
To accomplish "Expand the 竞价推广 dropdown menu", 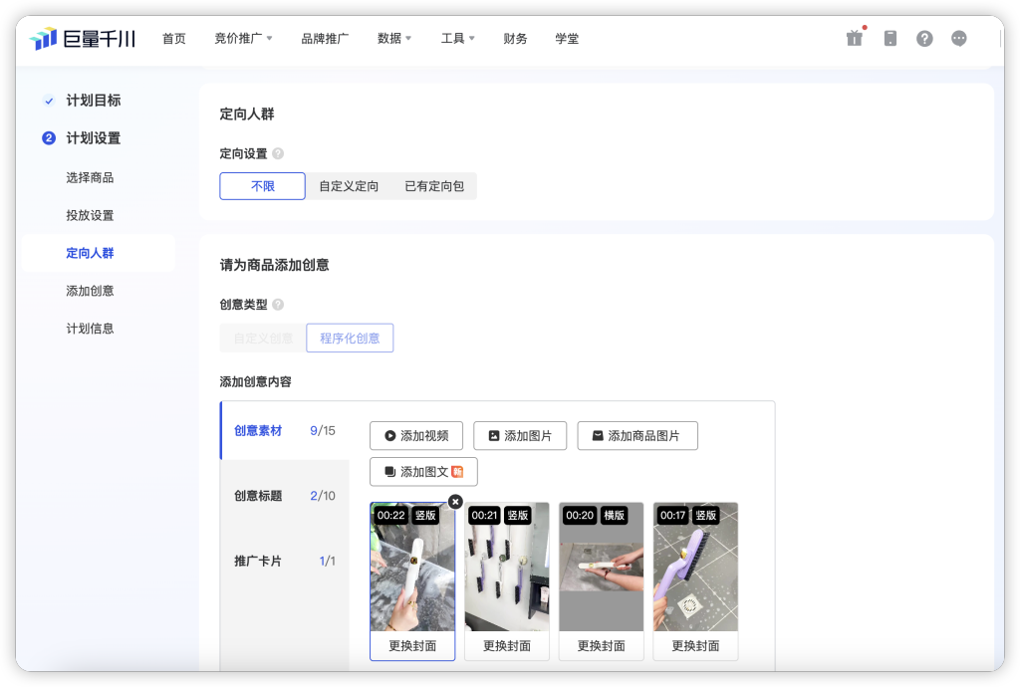I will [x=243, y=39].
